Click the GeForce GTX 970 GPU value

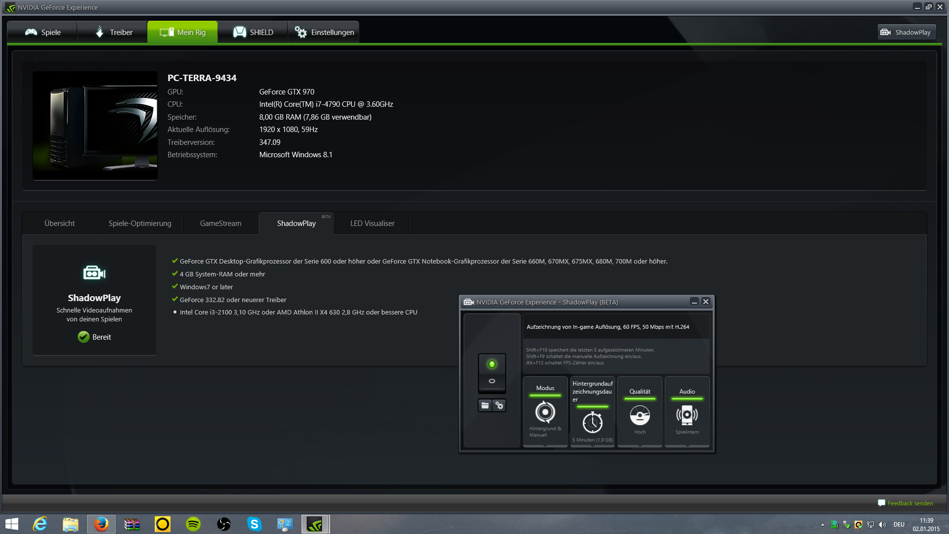pos(287,92)
